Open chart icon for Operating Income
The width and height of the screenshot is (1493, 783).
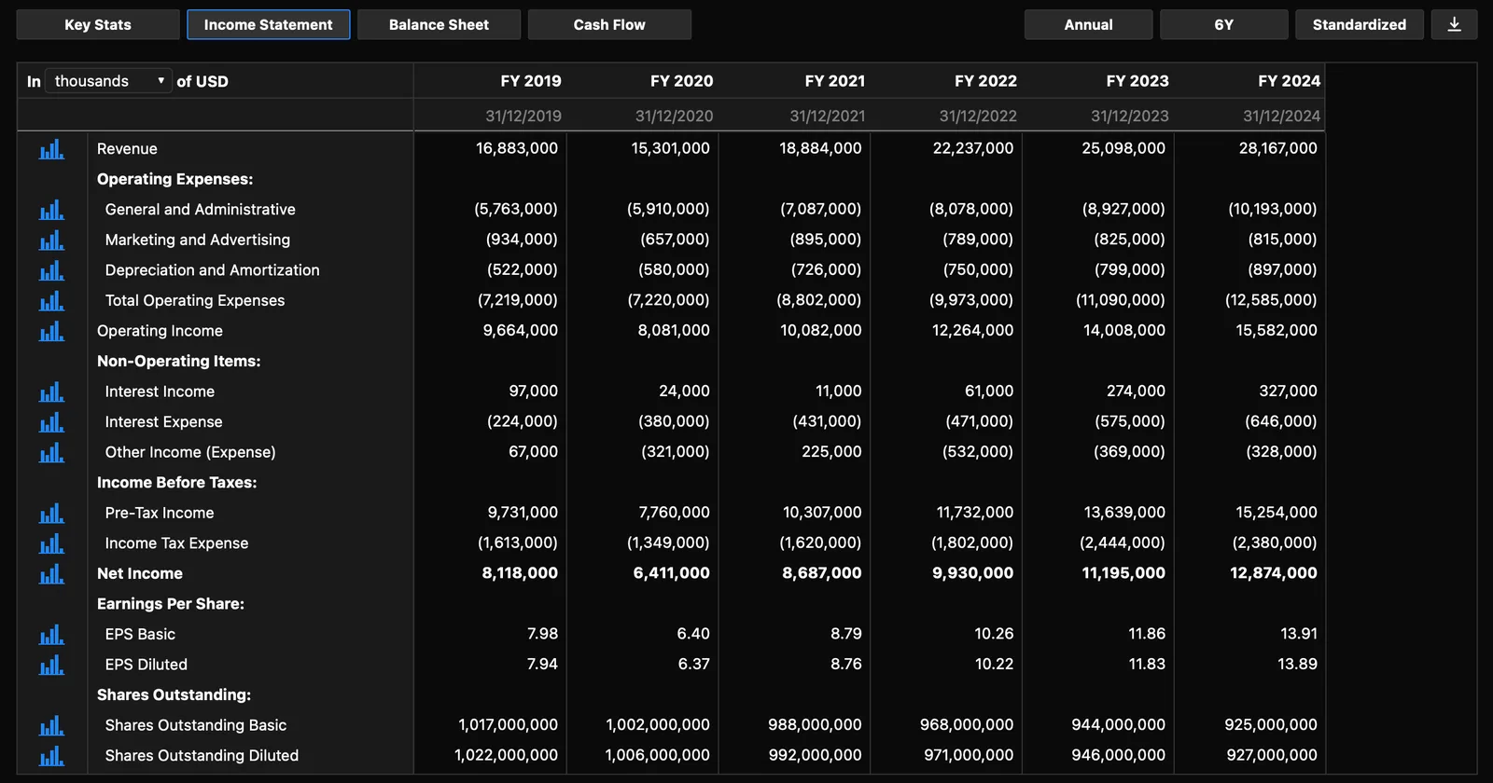click(x=51, y=331)
